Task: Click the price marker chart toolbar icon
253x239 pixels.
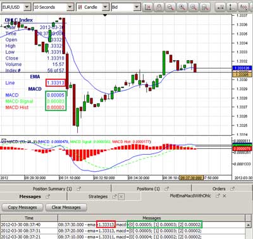Action: tap(148, 7)
